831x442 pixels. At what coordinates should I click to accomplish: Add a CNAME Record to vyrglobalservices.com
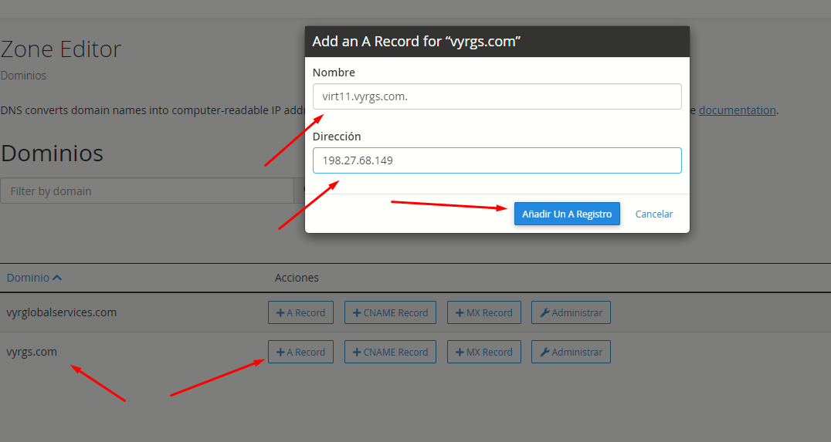pyautogui.click(x=390, y=312)
